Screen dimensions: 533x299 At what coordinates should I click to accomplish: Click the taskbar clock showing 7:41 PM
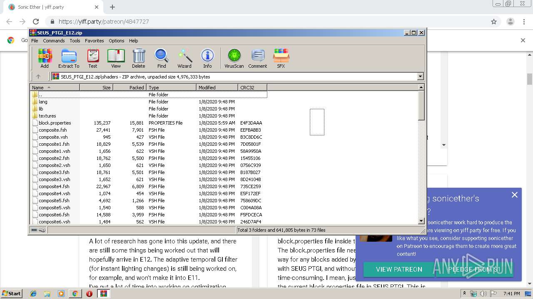coord(511,294)
